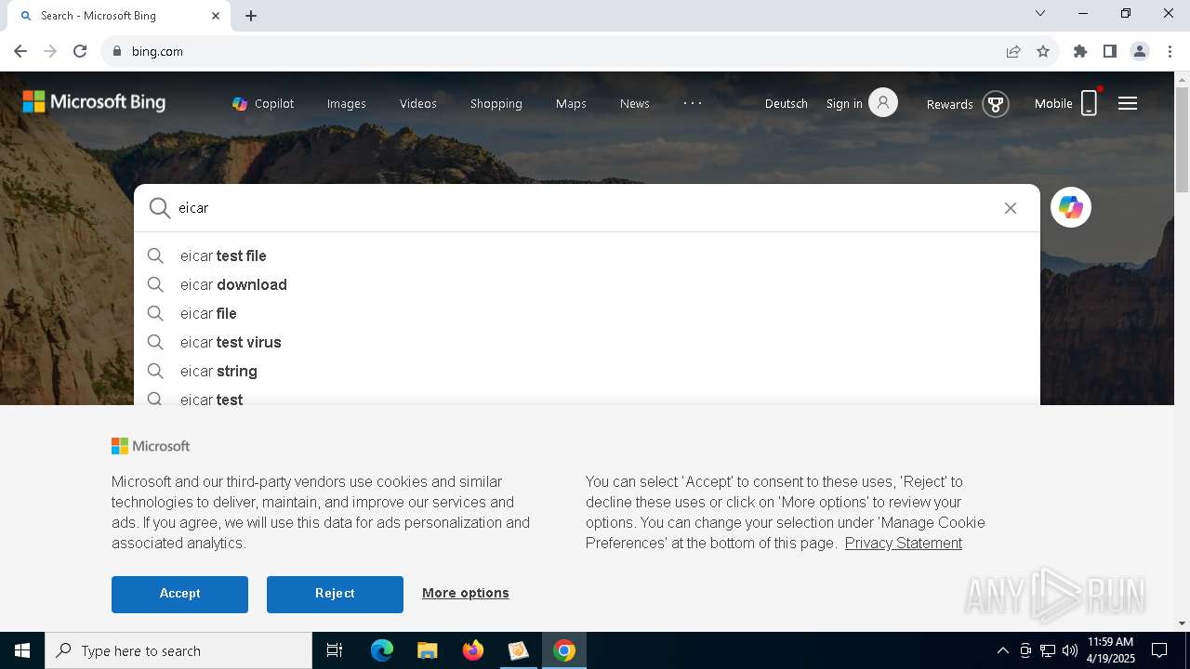The height and width of the screenshot is (669, 1190).
Task: Open the Chrome extensions puzzle icon
Action: click(x=1080, y=51)
